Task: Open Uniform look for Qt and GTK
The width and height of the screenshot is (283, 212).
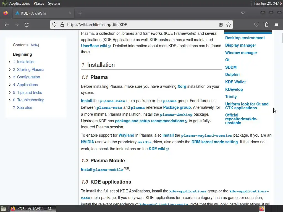Action: 247,106
